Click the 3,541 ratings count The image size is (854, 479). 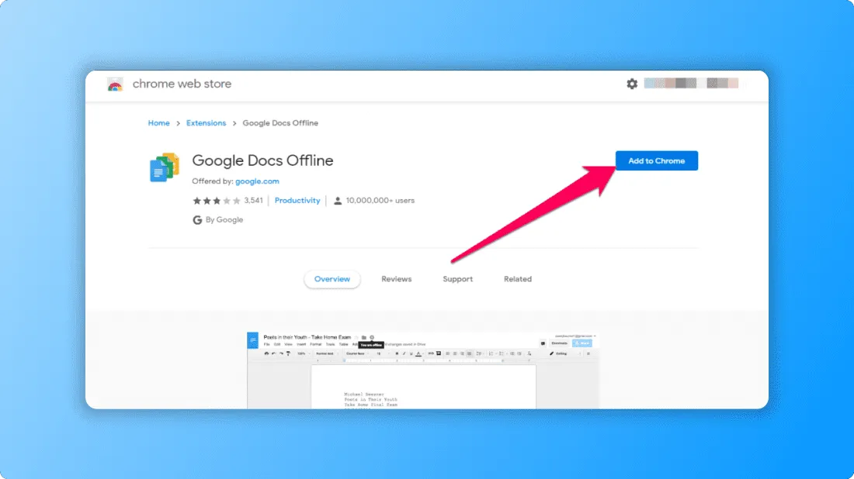[253, 201]
